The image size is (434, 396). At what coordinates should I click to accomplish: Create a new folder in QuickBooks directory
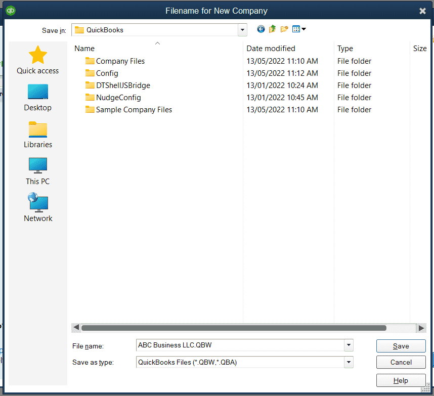(x=284, y=29)
